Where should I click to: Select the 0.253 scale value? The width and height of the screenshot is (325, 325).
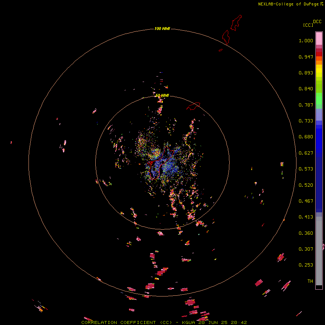click(x=306, y=265)
